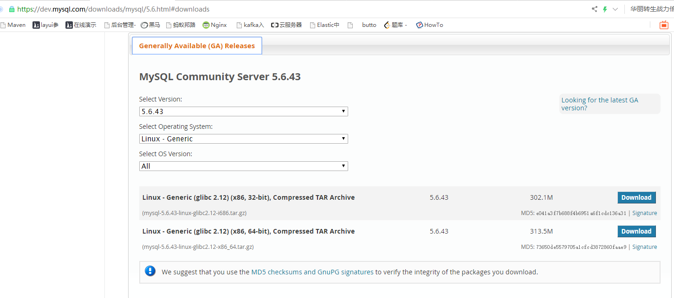Click the MD5 hash of the 64-bit package
The width and height of the screenshot is (674, 298).
581,247
